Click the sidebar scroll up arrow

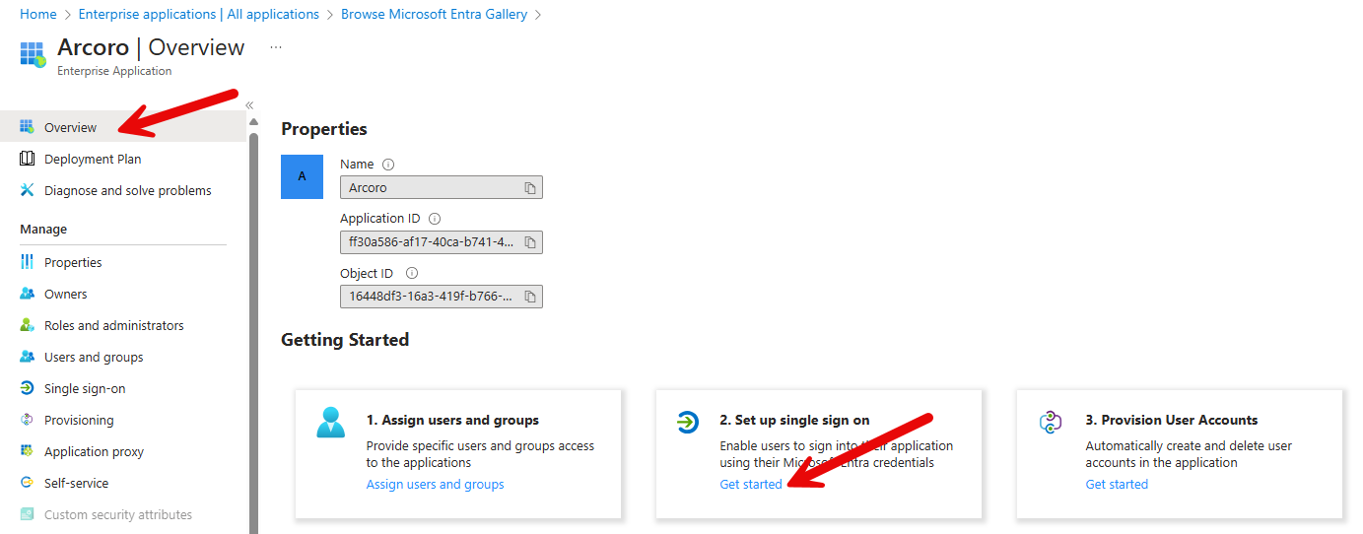[253, 122]
